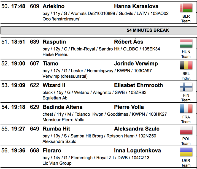Select owner text Heike Pineau

coord(56,54)
